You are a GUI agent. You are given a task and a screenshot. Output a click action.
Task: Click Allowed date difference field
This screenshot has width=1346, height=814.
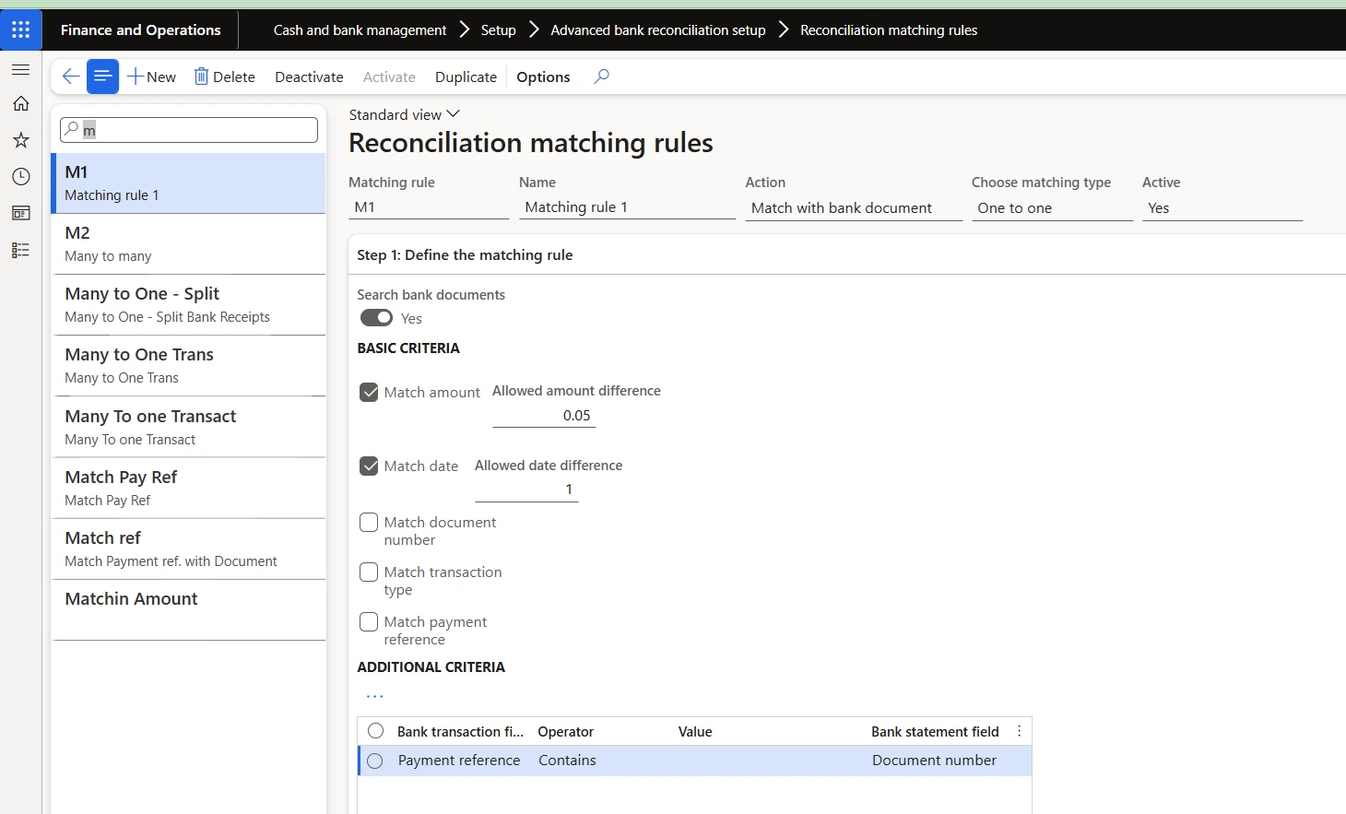(x=526, y=490)
